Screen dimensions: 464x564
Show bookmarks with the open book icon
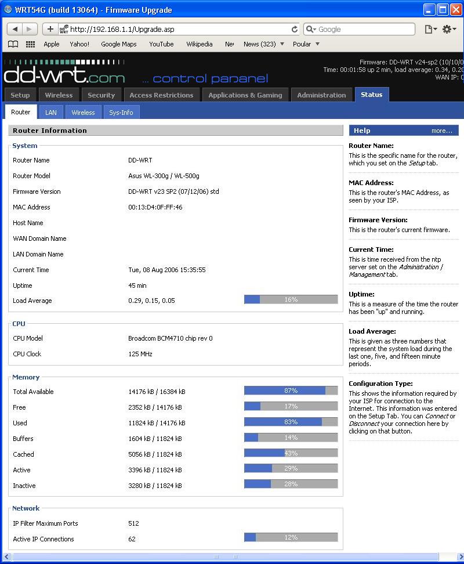[x=13, y=44]
